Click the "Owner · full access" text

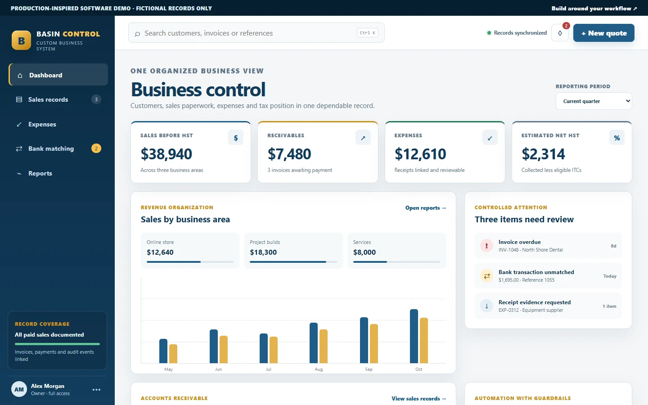[50, 394]
